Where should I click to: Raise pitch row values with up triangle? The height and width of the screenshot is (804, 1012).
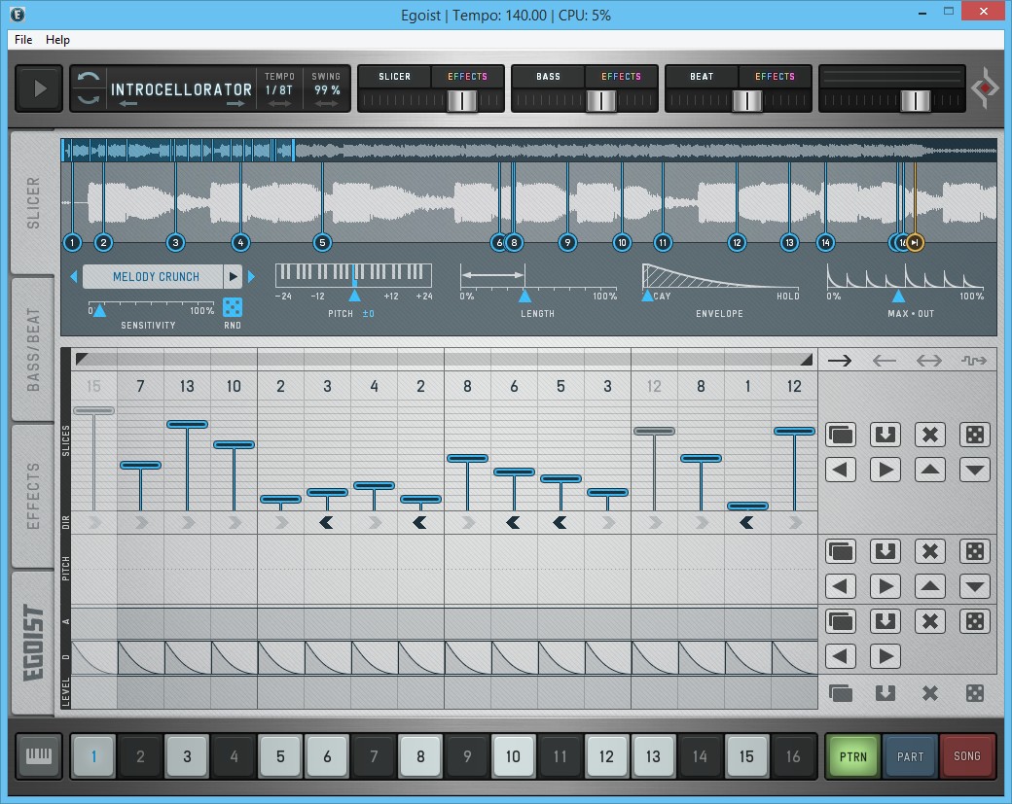click(x=930, y=586)
